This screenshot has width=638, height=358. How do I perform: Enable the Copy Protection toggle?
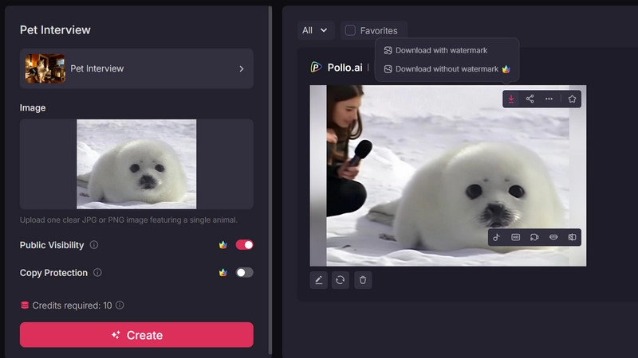tap(244, 273)
